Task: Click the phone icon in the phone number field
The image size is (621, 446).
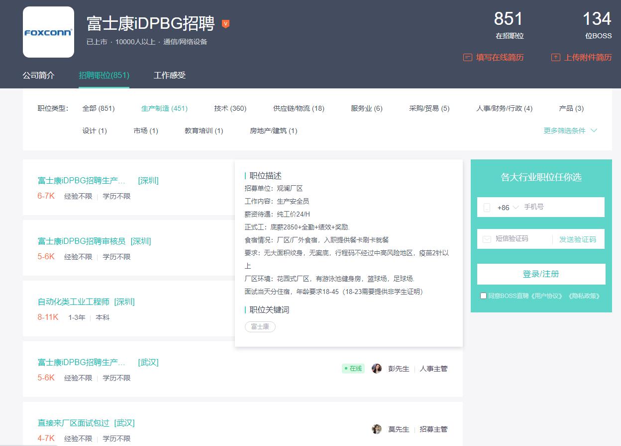Action: tap(487, 208)
